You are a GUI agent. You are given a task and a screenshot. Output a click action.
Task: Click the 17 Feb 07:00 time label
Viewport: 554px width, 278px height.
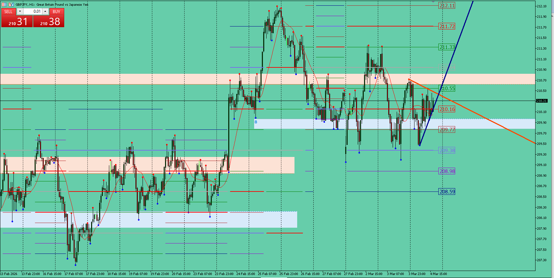pyautogui.click(x=74, y=274)
